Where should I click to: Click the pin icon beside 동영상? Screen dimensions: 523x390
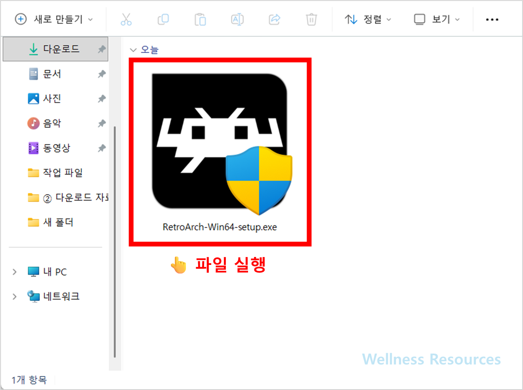coord(102,148)
